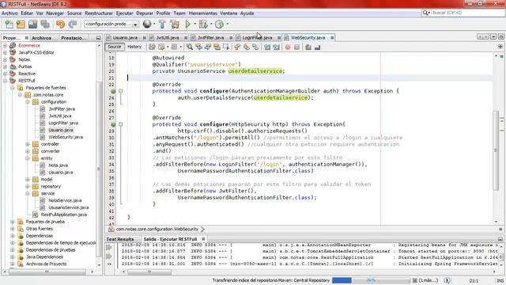This screenshot has width=506, height=285.
Task: Expand the JavaFX-CSS-Editor project node
Action: (x=6, y=52)
